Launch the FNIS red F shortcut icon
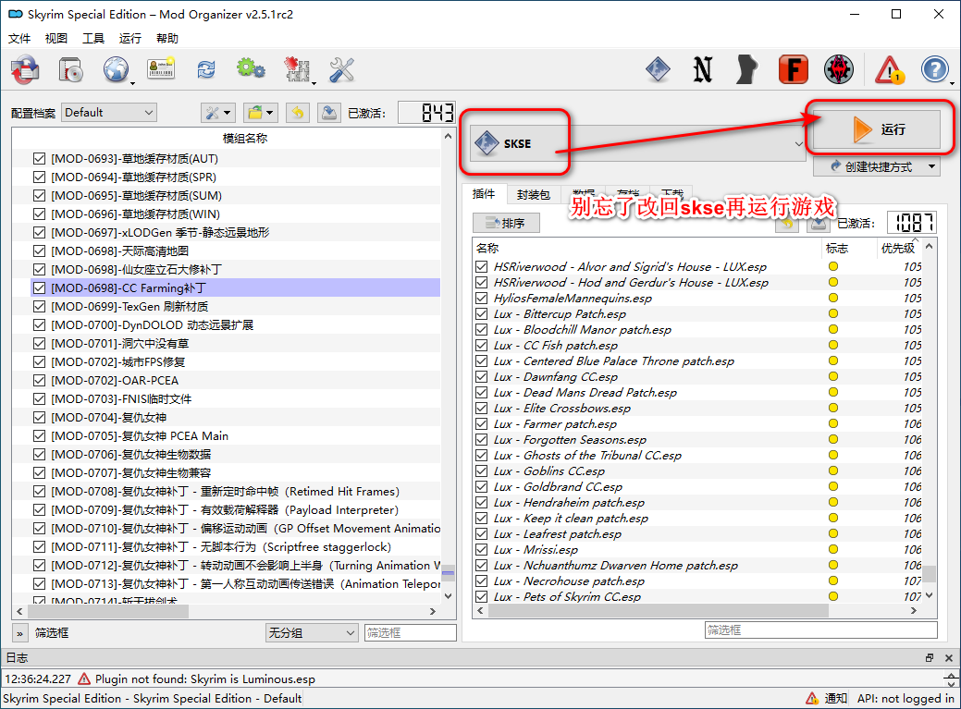 pos(793,69)
